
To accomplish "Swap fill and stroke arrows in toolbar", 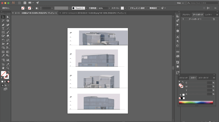I will [x=8, y=72].
